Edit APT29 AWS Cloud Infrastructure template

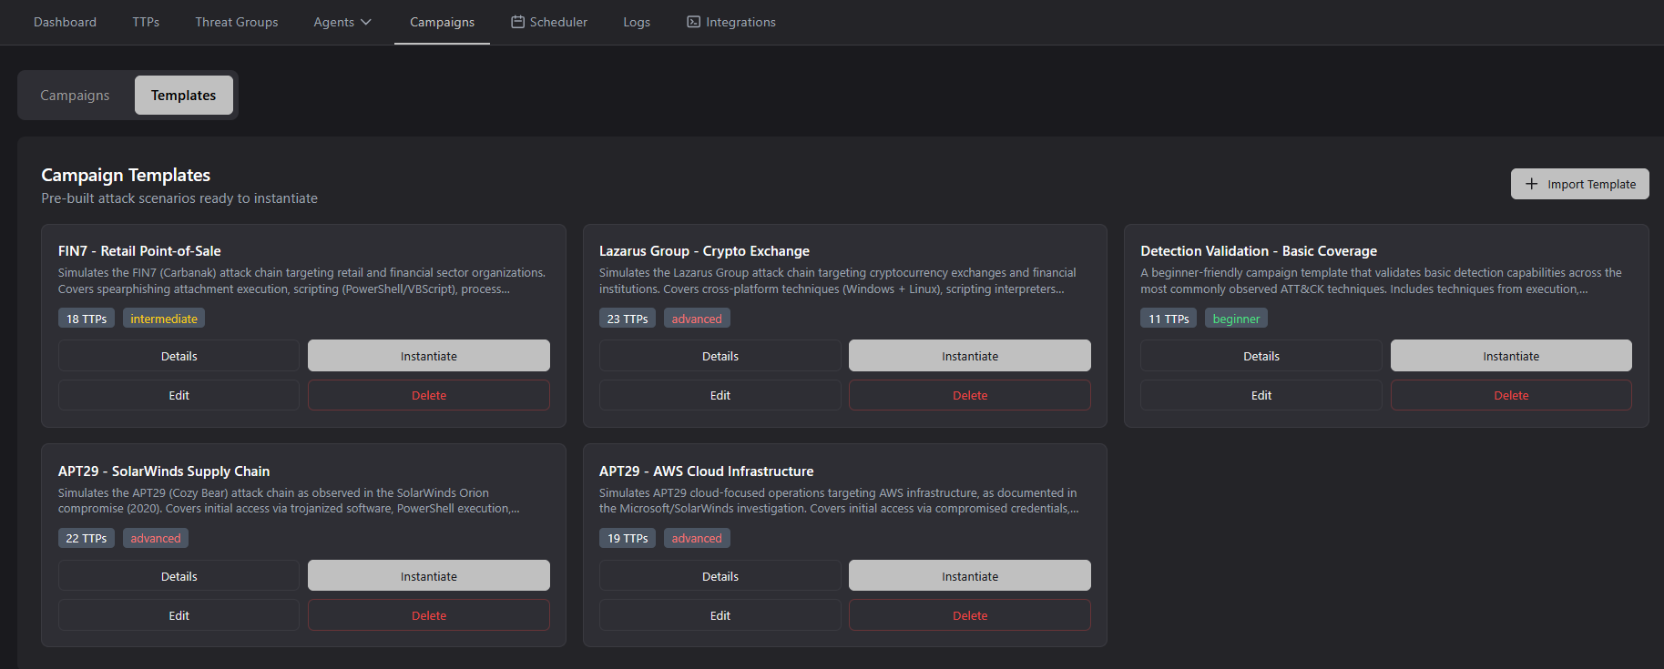tap(720, 615)
